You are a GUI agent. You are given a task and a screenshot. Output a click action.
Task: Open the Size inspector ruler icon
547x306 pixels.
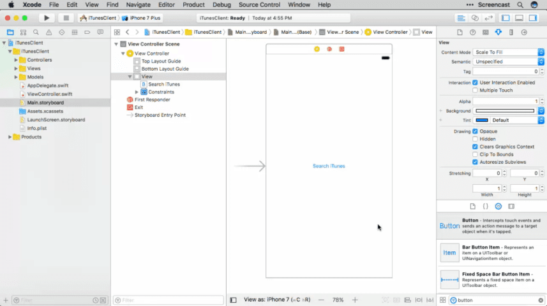pos(511,32)
